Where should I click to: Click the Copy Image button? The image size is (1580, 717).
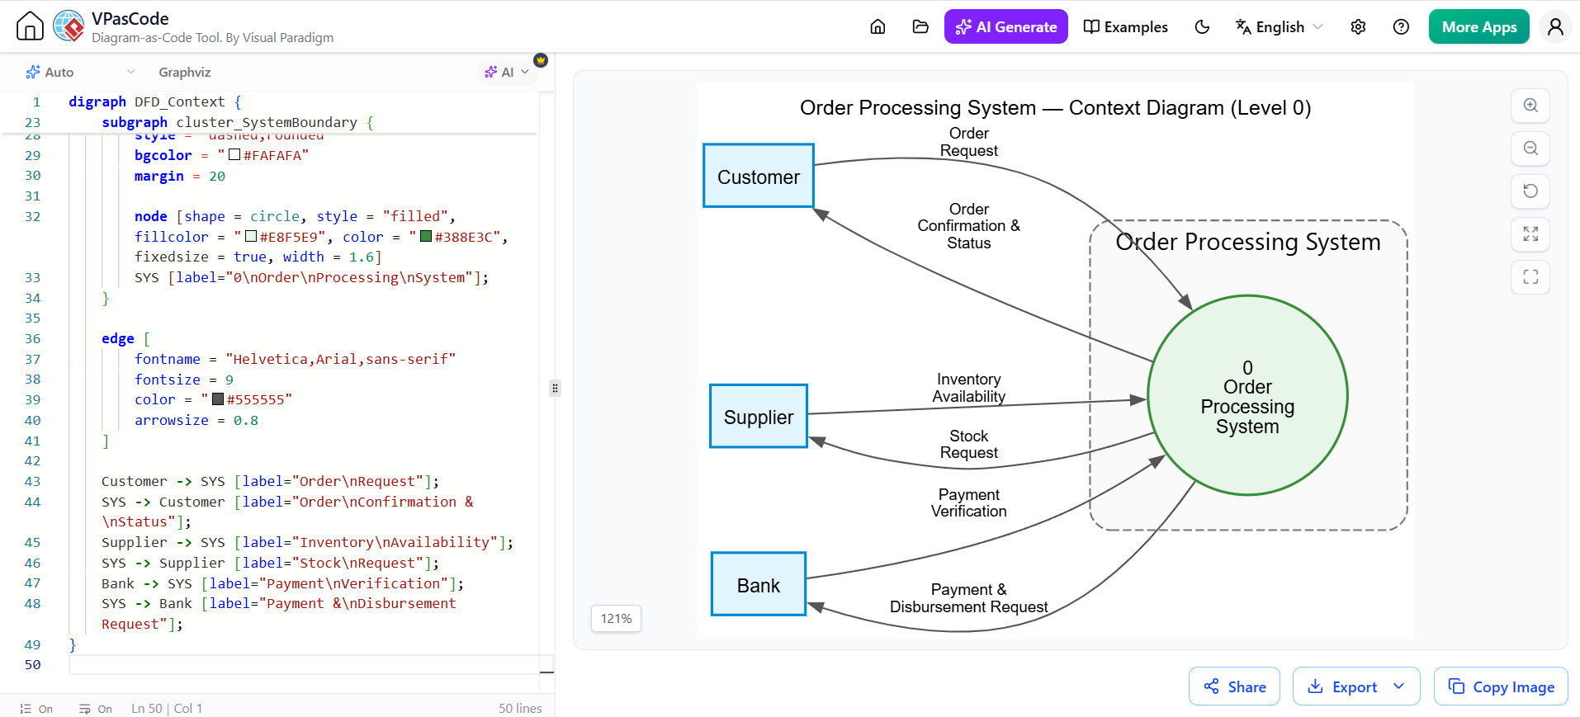tap(1501, 686)
